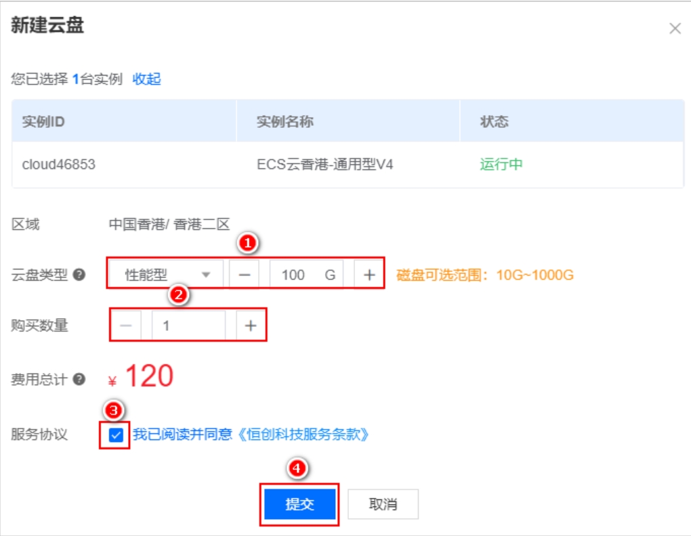691x536 pixels.
Task: Increase purchase quantity with plus button
Action: pyautogui.click(x=251, y=326)
